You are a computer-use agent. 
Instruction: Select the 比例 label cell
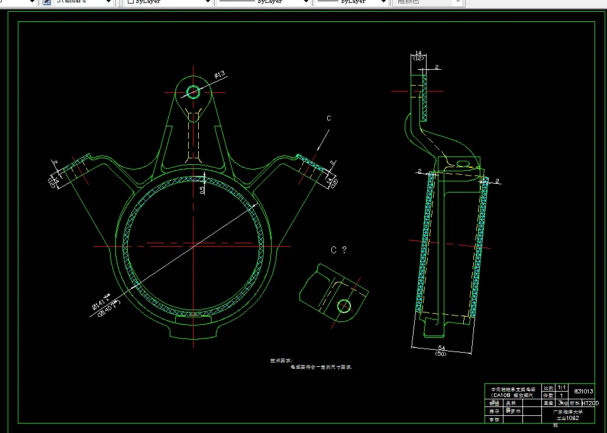pyautogui.click(x=548, y=388)
